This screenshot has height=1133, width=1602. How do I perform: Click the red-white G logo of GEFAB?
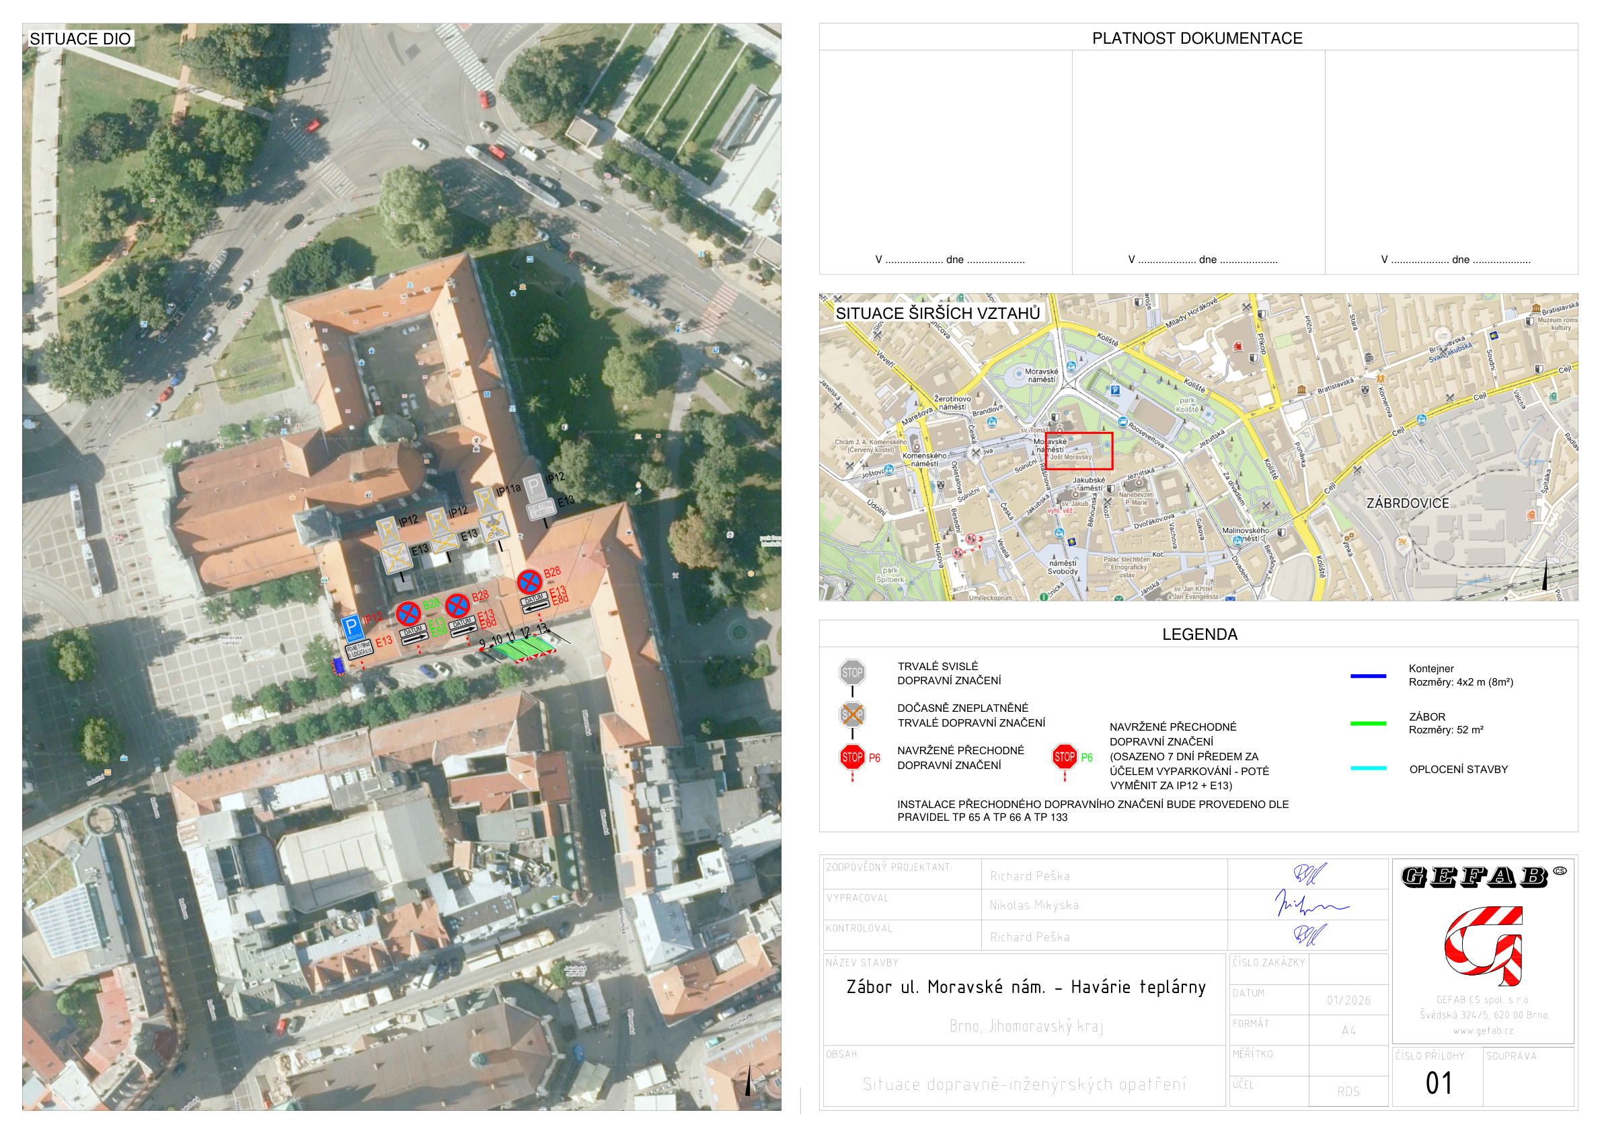click(1483, 945)
